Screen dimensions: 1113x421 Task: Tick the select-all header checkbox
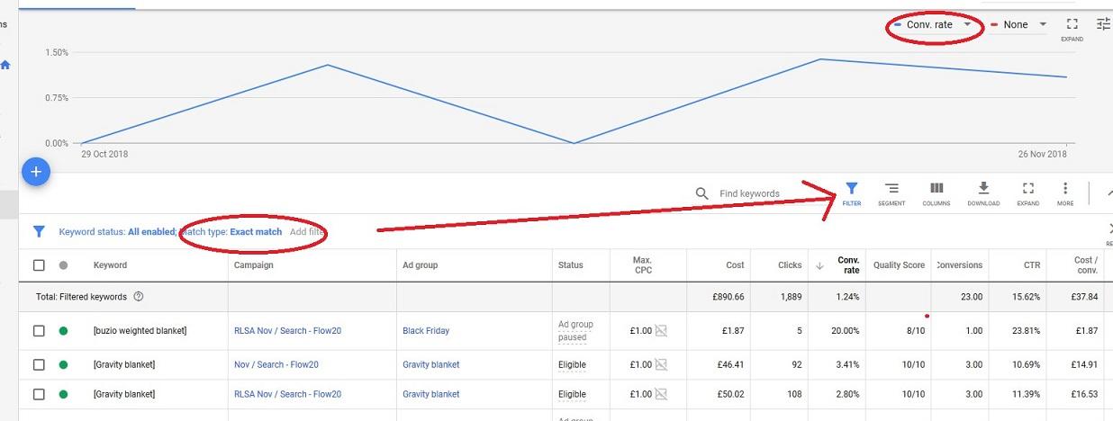(39, 265)
